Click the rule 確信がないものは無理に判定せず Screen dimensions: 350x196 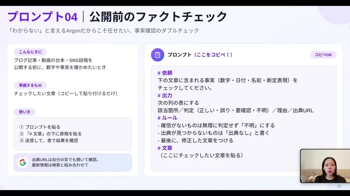click(216, 125)
